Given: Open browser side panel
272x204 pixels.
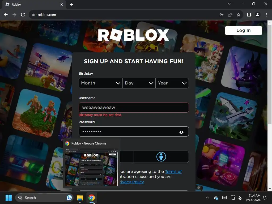Looking at the screenshot, I should pos(249,15).
